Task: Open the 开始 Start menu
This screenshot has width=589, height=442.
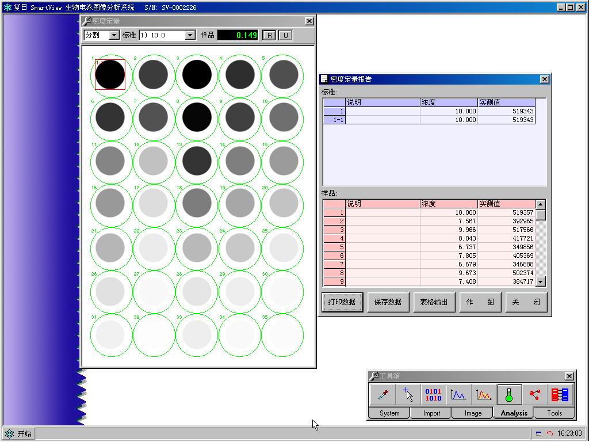Action: (19, 434)
